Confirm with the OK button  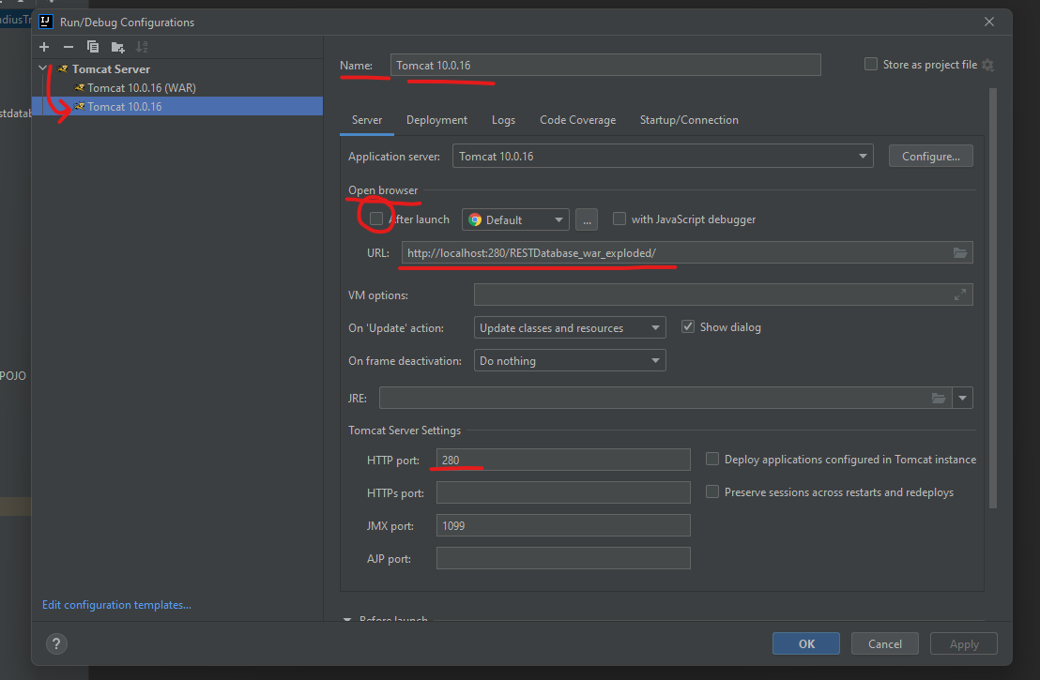pos(806,643)
